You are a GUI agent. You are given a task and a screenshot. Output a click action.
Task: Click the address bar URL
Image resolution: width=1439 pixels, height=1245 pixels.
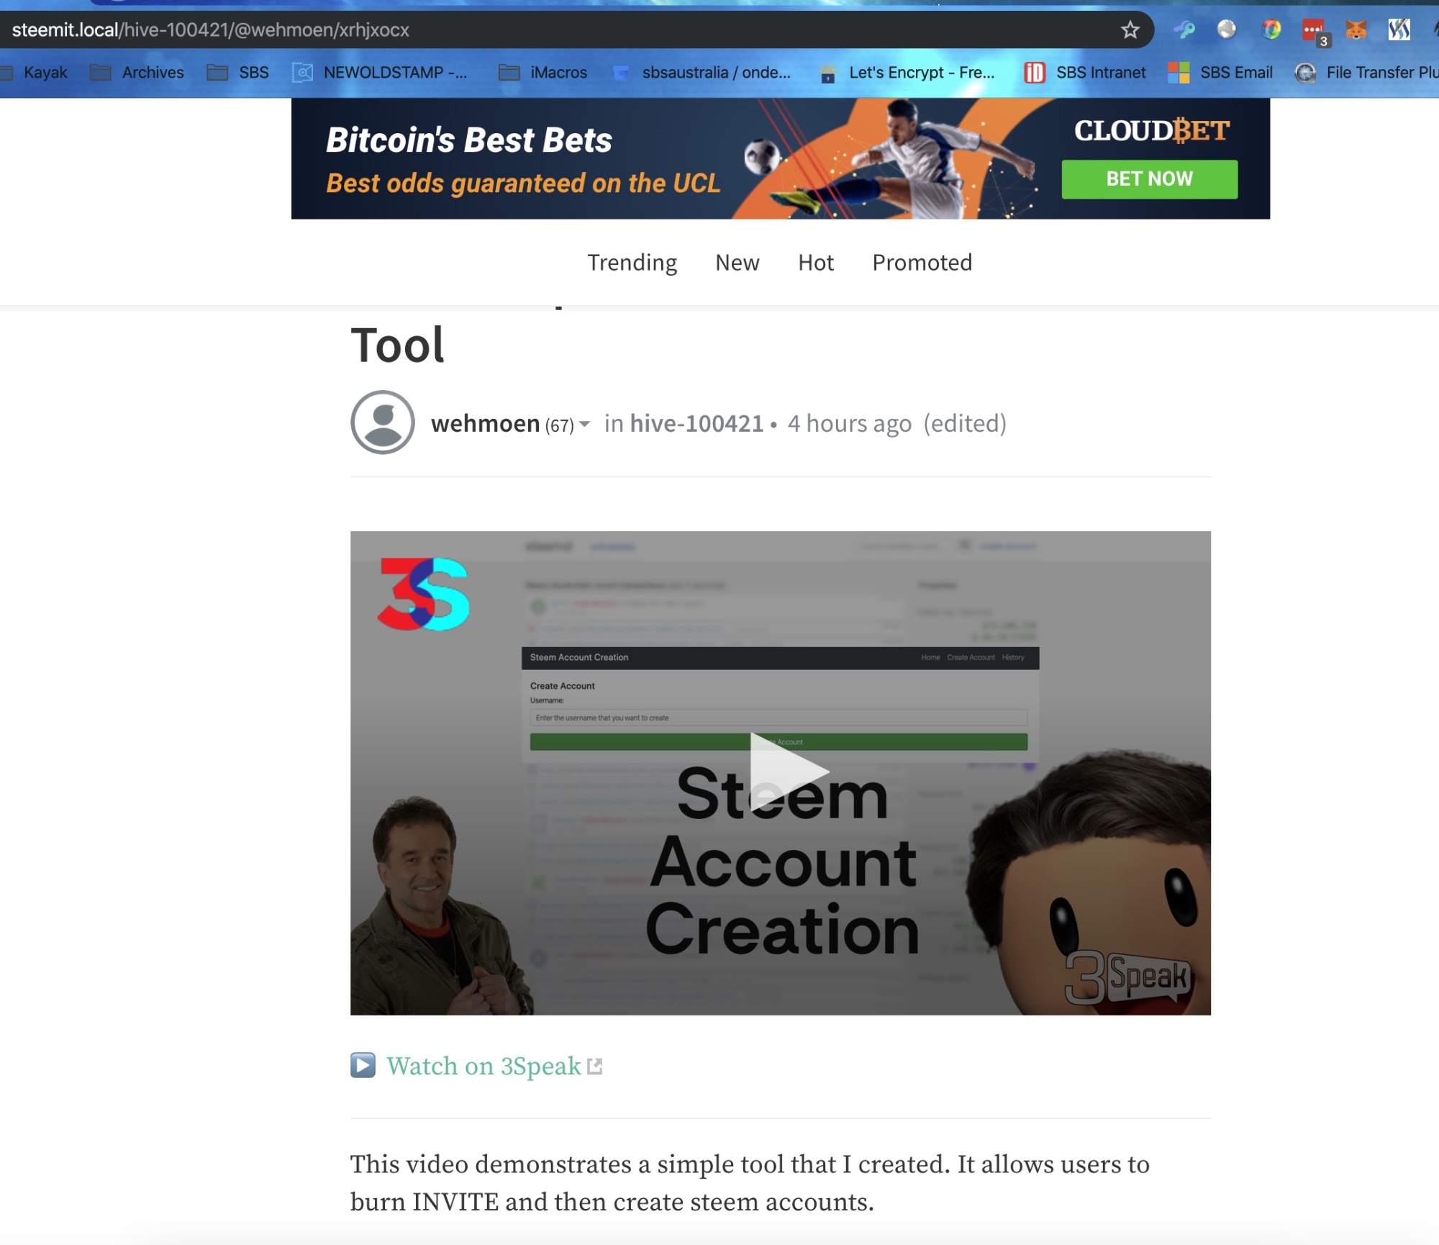tap(211, 30)
